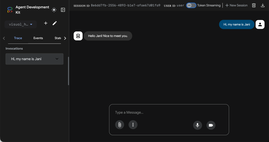Collapse the side panel icon

click(63, 10)
